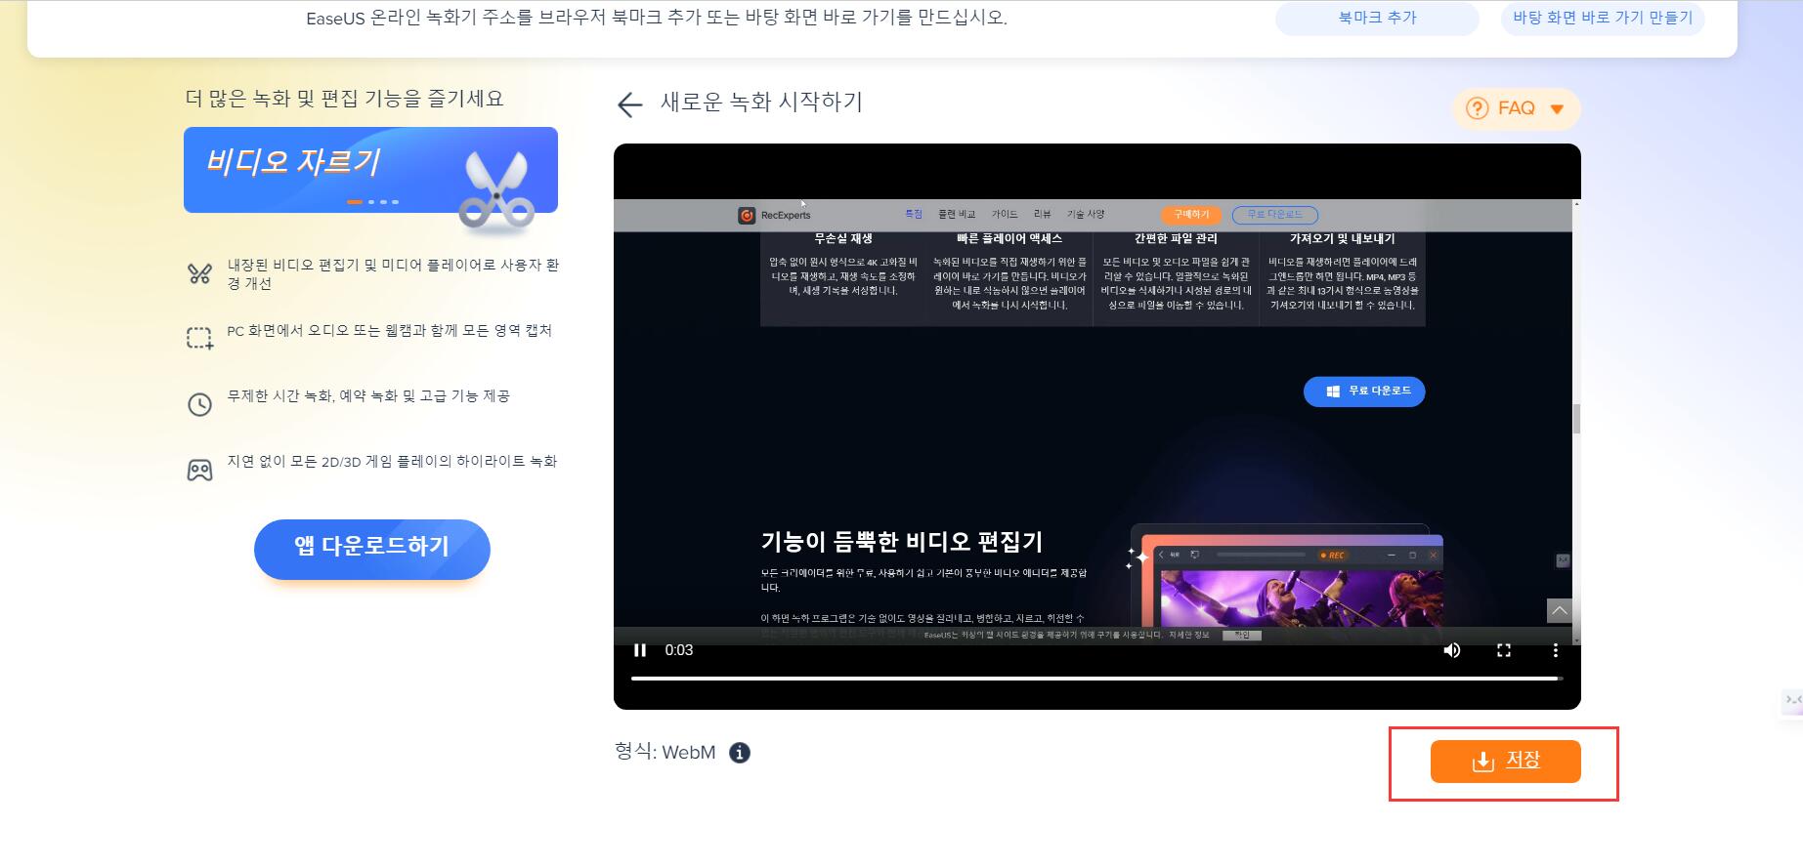This screenshot has width=1803, height=866.
Task: Select the 가이드 tab in recorded page
Action: pos(1005,215)
